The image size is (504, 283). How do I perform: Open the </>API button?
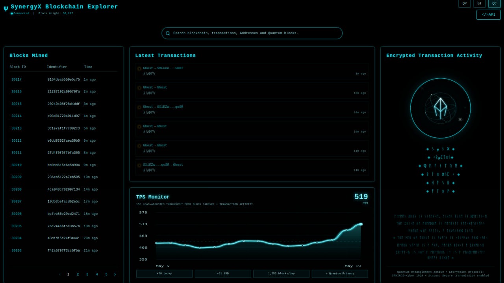[x=488, y=15]
